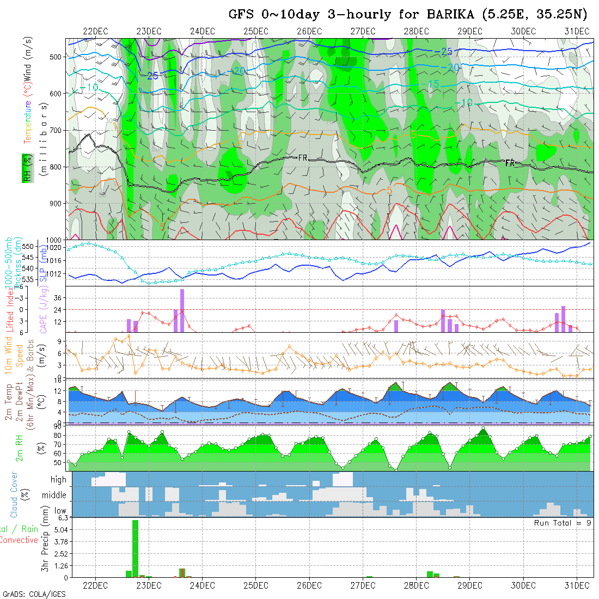Click the FR freezing level label near 26DEC
This screenshot has width=599, height=599.
(x=303, y=157)
